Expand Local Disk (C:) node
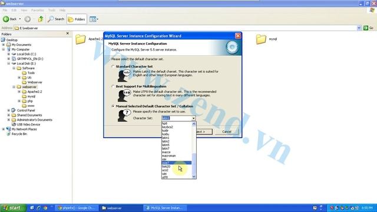Viewport: 377px width, 212px height. tap(9, 54)
